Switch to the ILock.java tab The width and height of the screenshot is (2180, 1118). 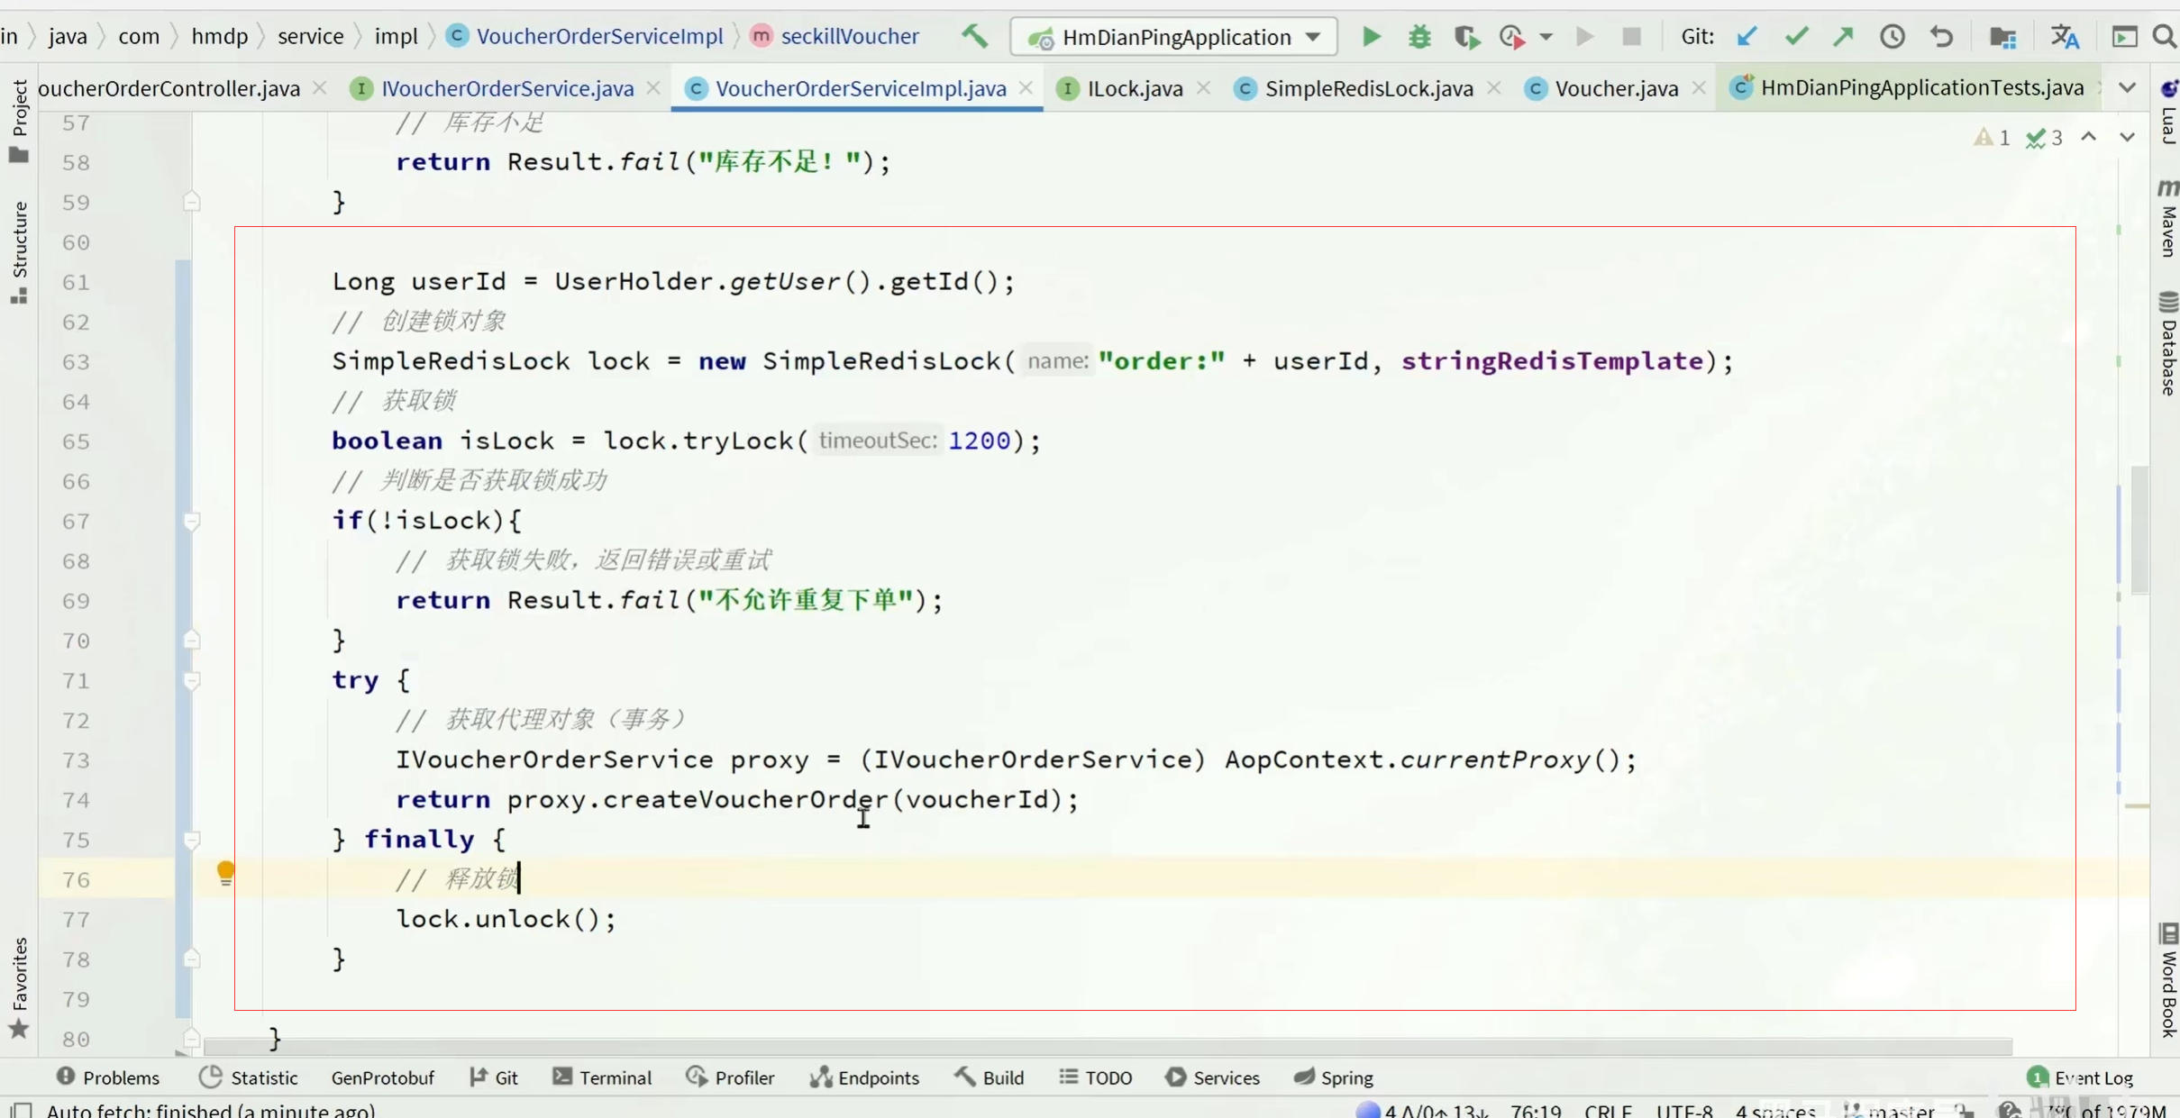[1134, 88]
